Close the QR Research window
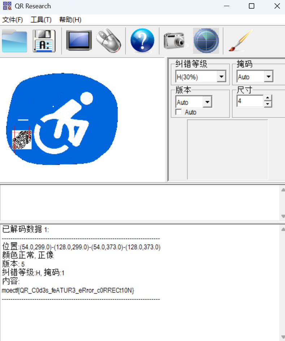The width and height of the screenshot is (285, 341). (x=277, y=6)
